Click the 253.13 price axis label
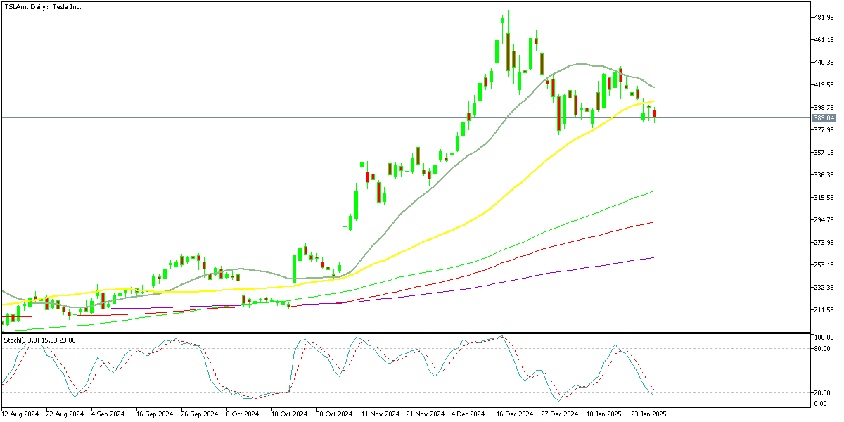 click(823, 264)
